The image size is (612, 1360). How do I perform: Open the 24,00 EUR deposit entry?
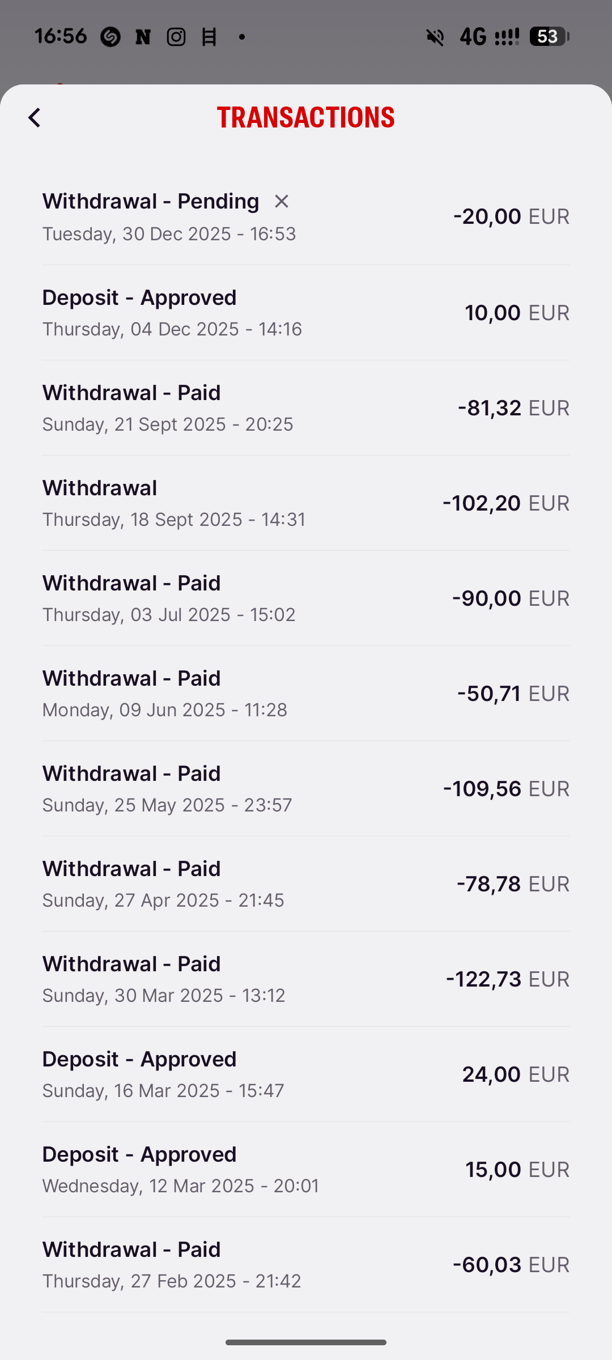[x=306, y=1074]
